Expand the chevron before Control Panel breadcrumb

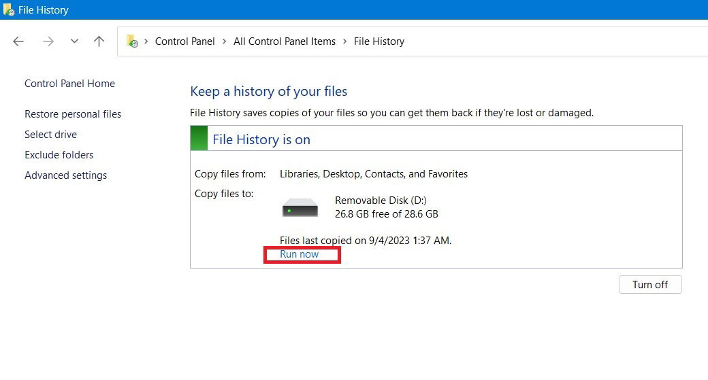[x=146, y=41]
